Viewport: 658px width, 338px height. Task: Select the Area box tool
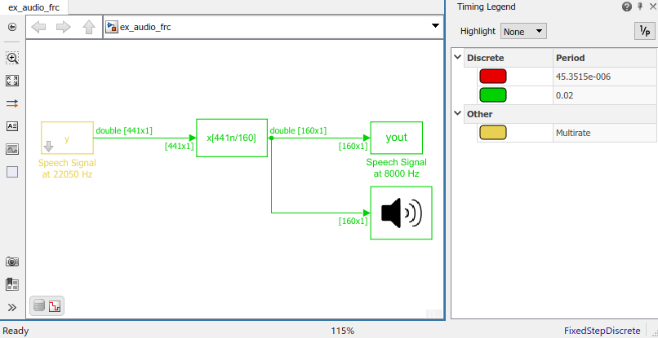12,172
